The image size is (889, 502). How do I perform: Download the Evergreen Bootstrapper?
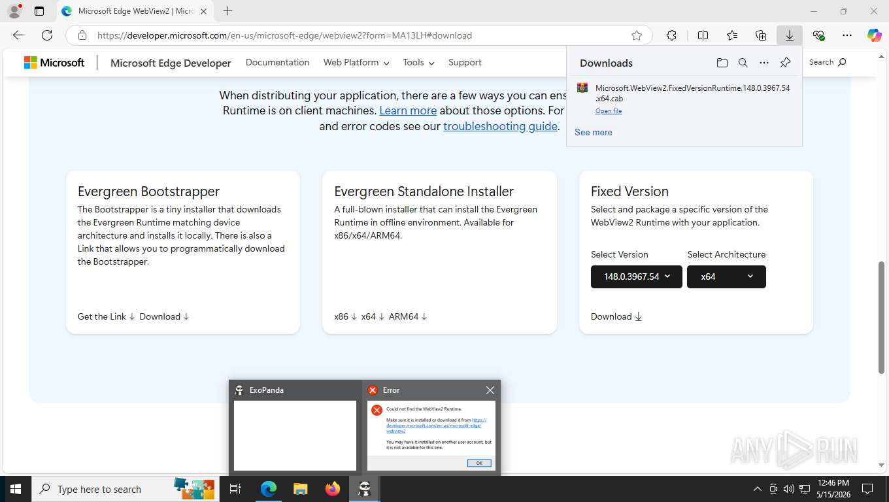(164, 316)
